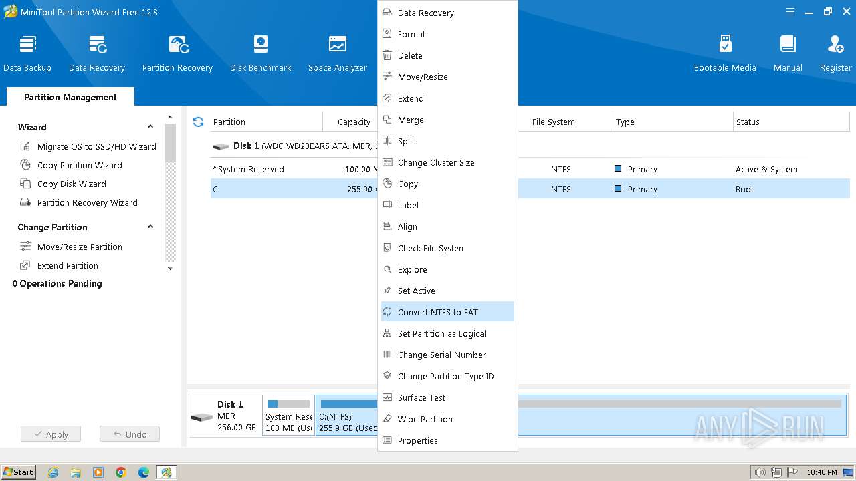
Task: Sort by the File System column header
Action: pyautogui.click(x=553, y=122)
